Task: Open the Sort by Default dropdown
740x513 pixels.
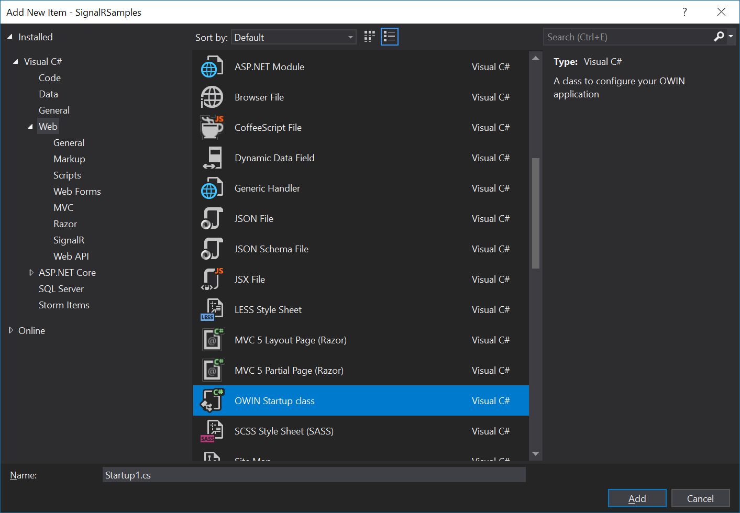Action: point(294,37)
